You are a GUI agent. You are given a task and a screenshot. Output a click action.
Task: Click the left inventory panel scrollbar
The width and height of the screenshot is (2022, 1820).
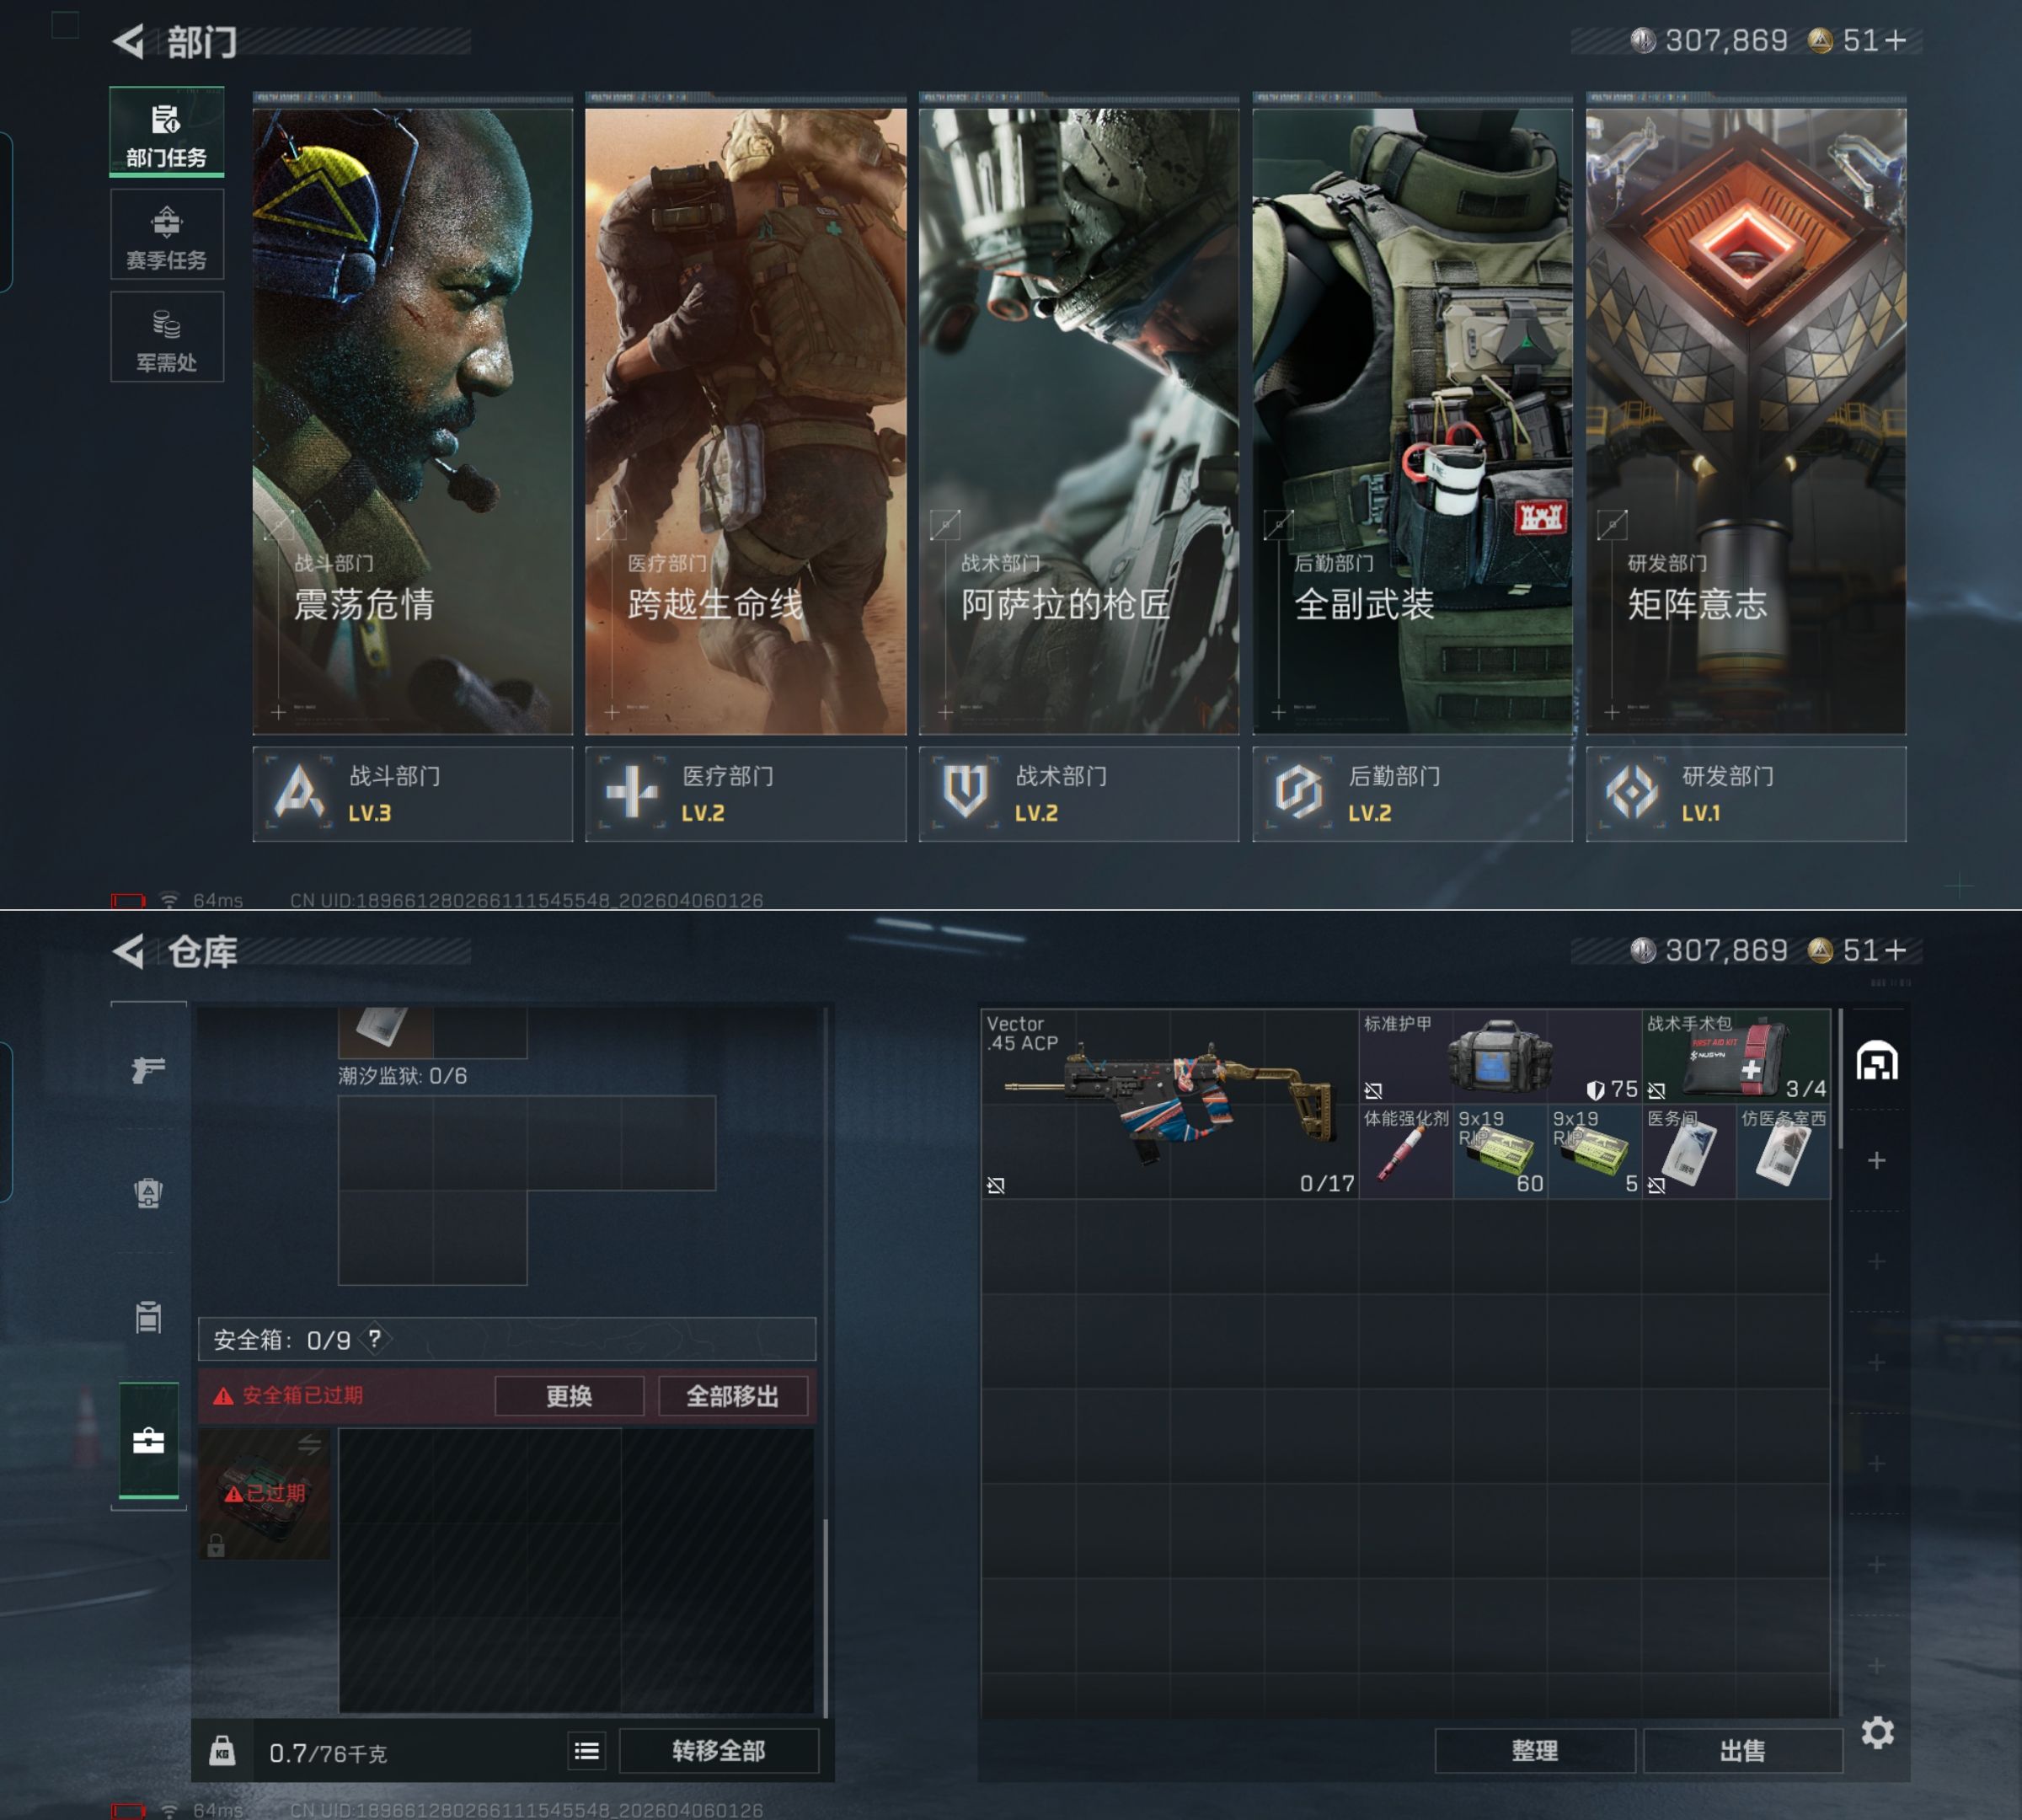point(825,1617)
